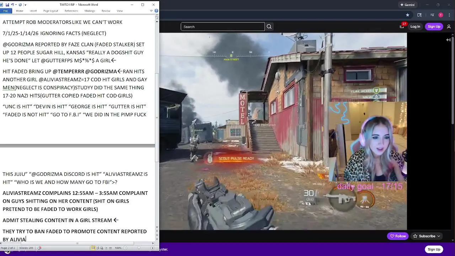Switch to the Insert ribbon tab
455x256 pixels.
(33, 11)
